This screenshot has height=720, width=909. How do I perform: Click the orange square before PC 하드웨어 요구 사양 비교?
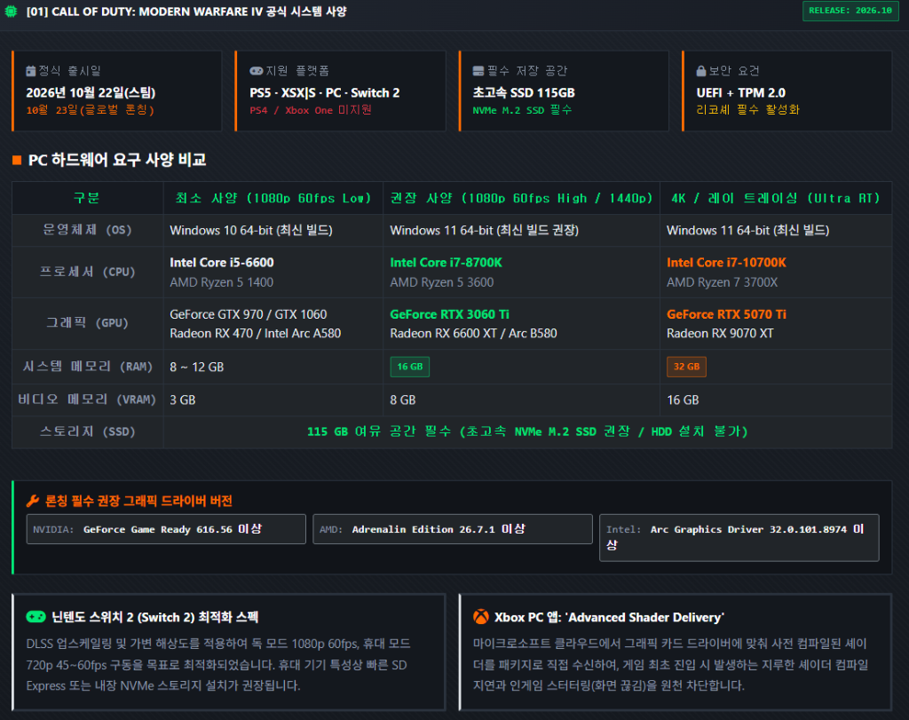point(17,160)
